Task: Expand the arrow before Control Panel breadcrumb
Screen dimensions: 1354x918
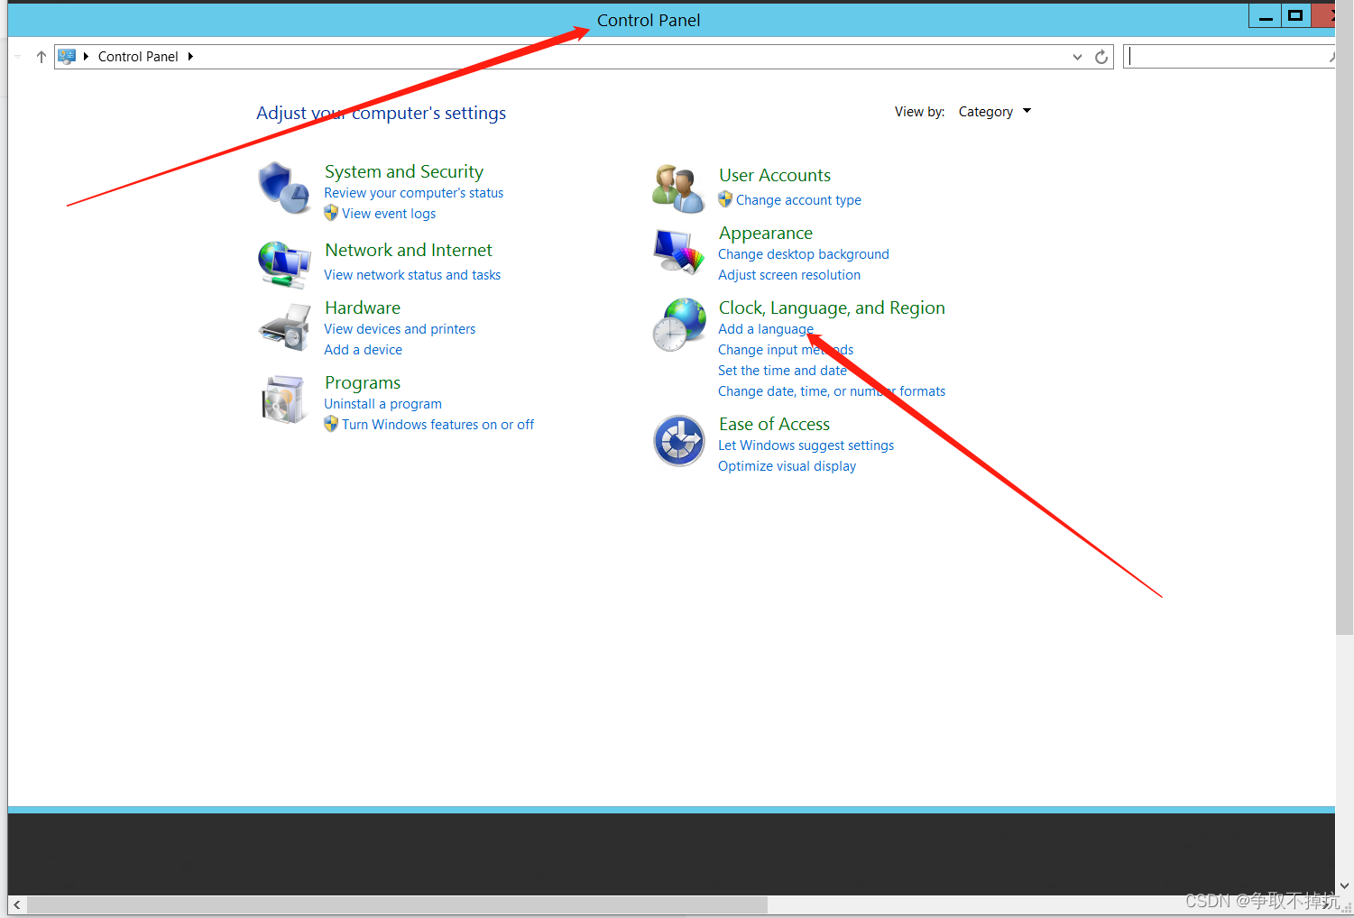Action: point(86,56)
